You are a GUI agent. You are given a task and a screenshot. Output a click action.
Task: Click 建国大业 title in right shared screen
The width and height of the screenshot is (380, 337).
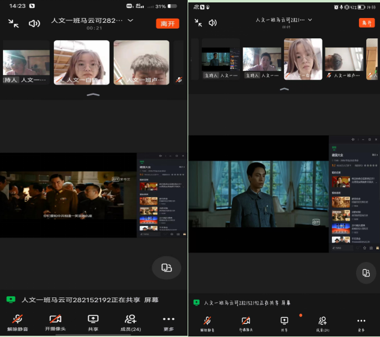tap(337, 155)
